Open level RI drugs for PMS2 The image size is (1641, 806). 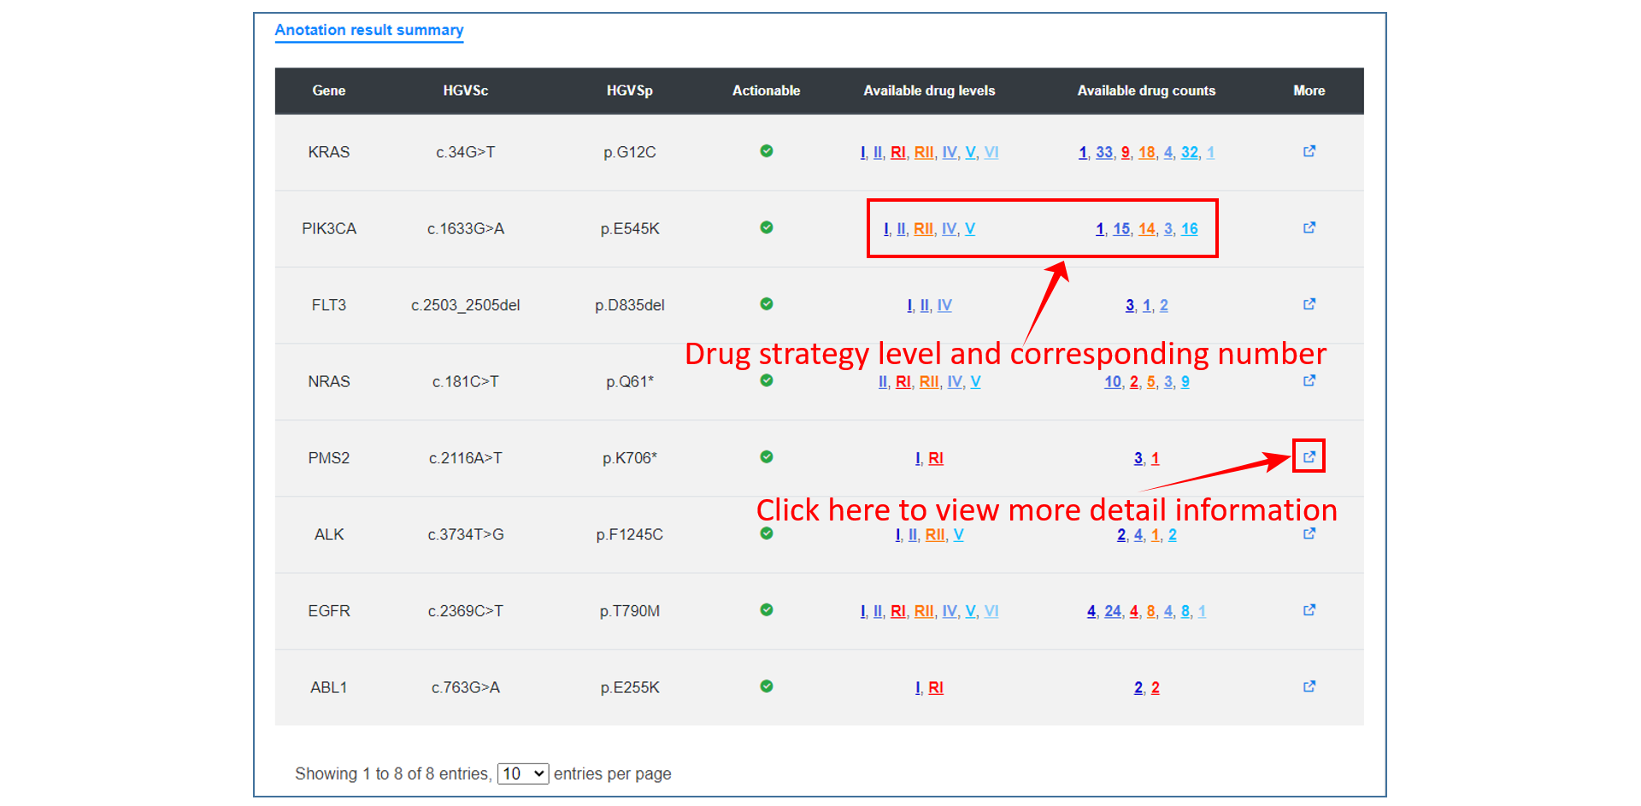click(x=936, y=458)
